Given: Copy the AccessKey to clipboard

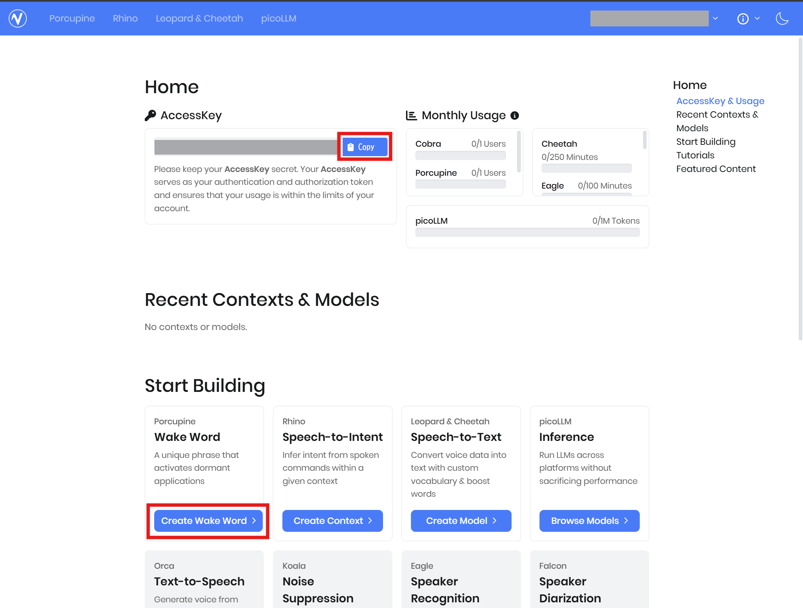Looking at the screenshot, I should tap(365, 147).
